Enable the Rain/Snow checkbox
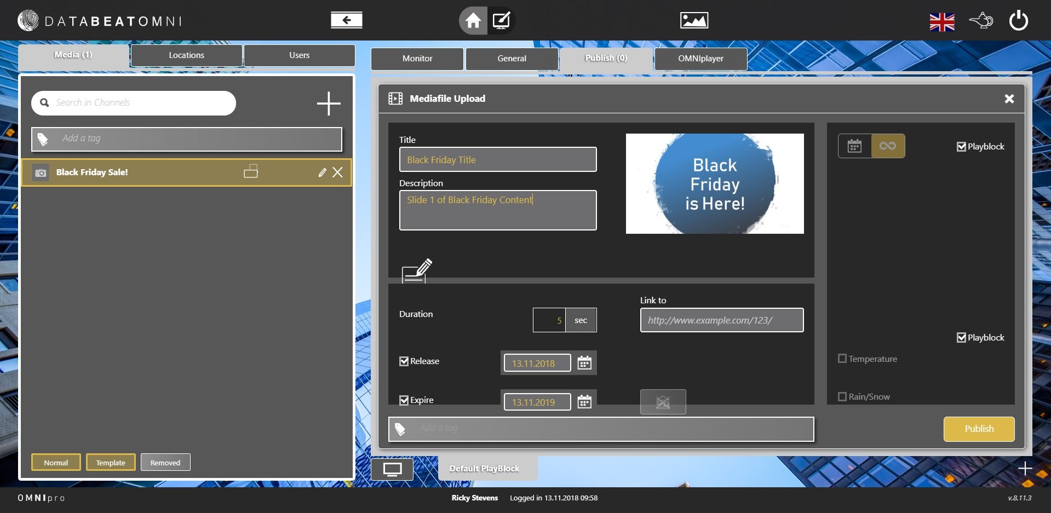This screenshot has width=1051, height=513. [842, 396]
